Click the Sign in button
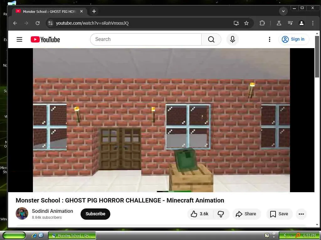The width and height of the screenshot is (321, 240). click(293, 39)
